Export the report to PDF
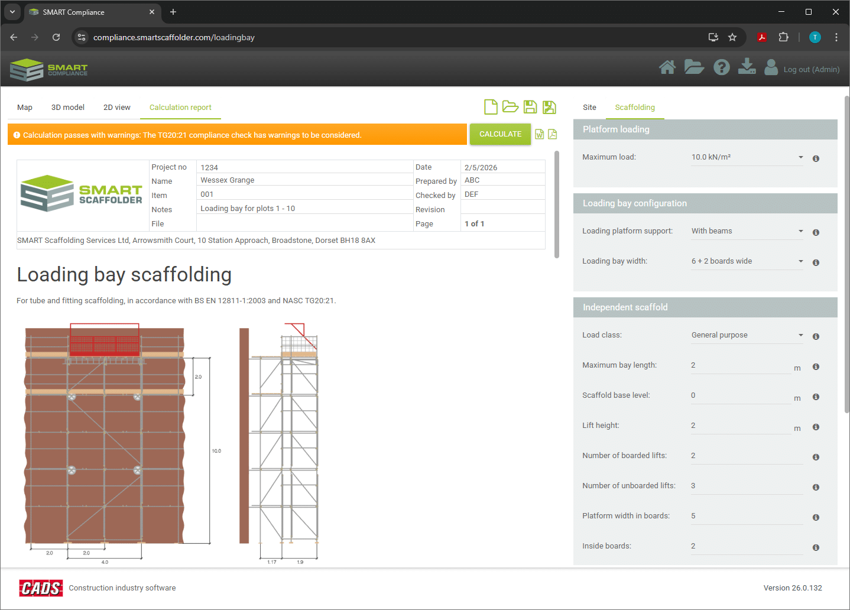The height and width of the screenshot is (610, 850). coord(553,134)
